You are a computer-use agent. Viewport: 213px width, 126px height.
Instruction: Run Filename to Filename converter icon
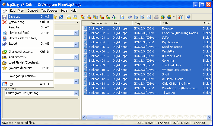click(x=95, y=17)
